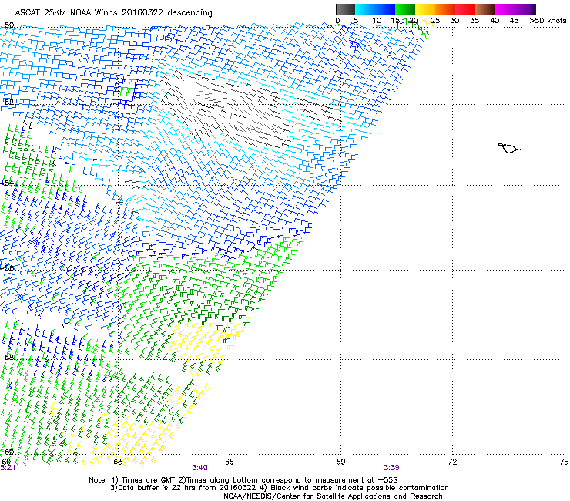Click the "-54" latitude axis label
Viewport: 570px width, 501px height.
[x=7, y=183]
